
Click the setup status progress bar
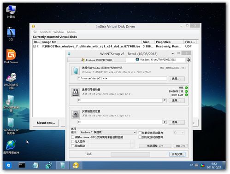coord(130,154)
